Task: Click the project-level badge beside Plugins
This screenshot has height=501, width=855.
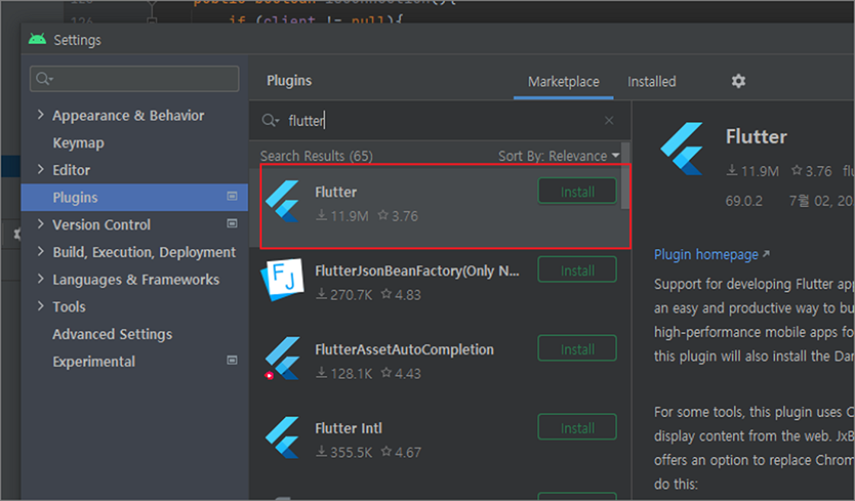Action: click(232, 196)
